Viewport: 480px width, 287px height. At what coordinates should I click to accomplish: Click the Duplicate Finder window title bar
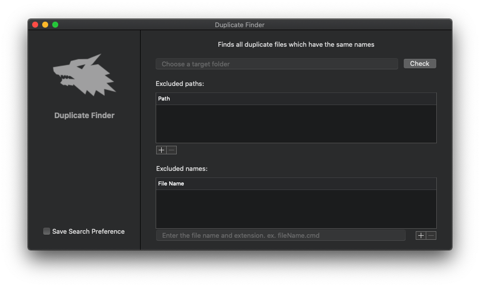[239, 25]
